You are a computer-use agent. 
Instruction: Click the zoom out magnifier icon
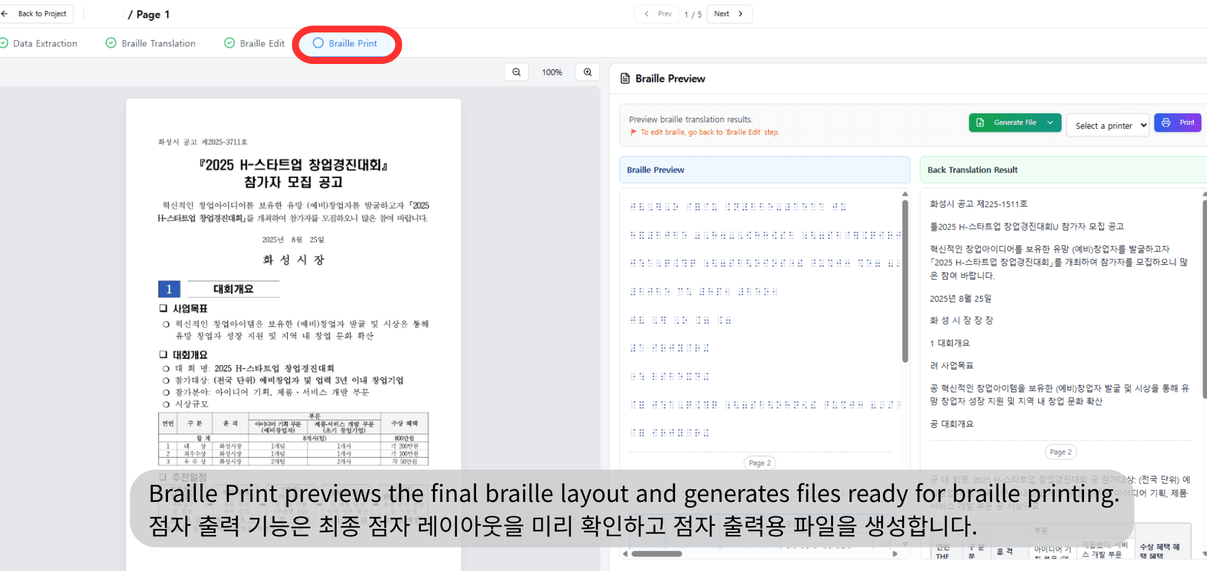[517, 72]
